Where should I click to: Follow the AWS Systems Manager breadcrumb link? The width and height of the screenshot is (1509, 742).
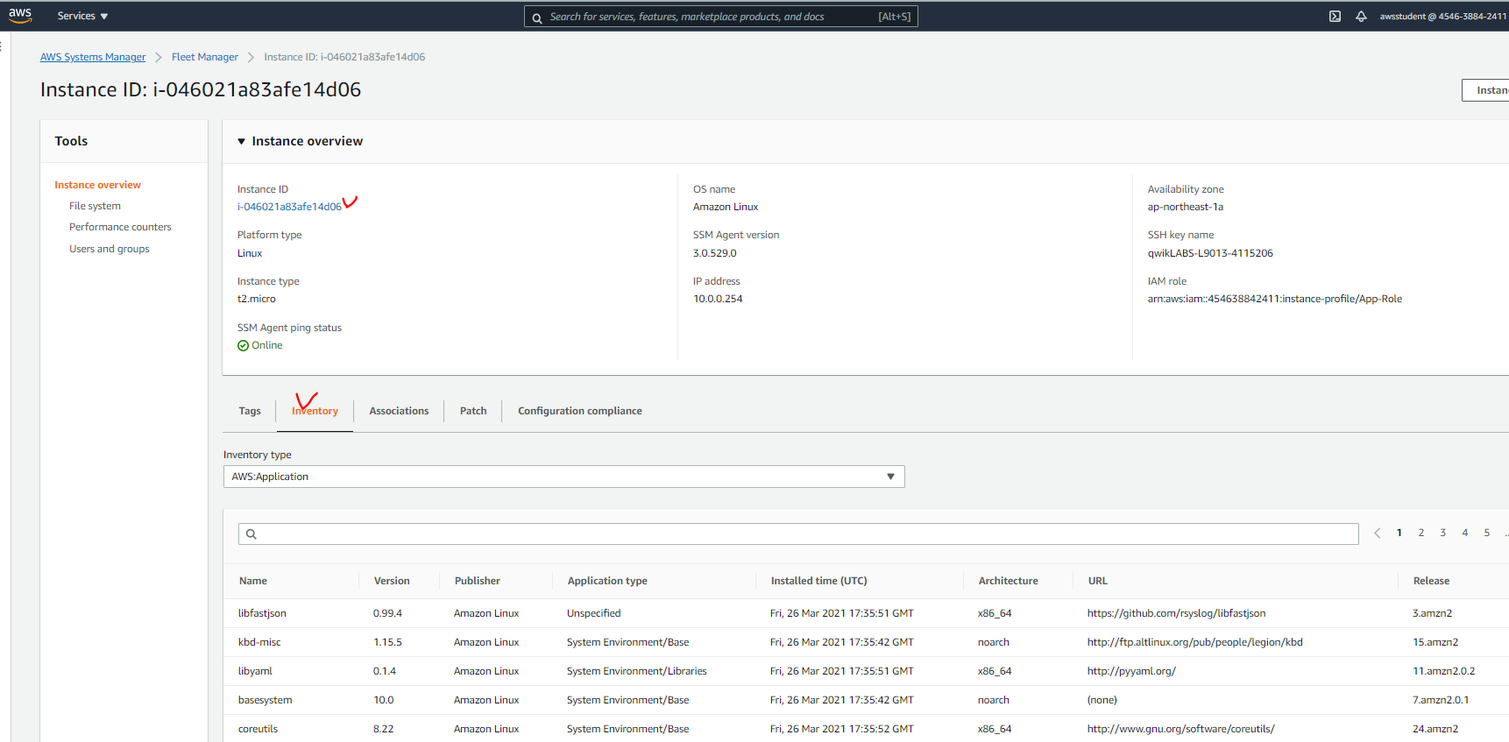[93, 57]
